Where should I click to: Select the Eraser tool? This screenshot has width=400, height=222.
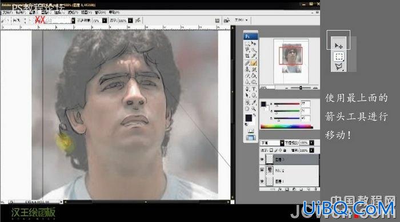tap(247, 75)
